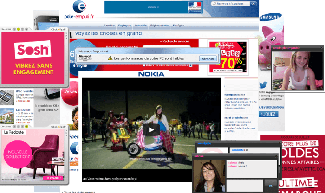This screenshot has width=325, height=193.
Task: Open the En région tab
Action: pyautogui.click(x=179, y=26)
